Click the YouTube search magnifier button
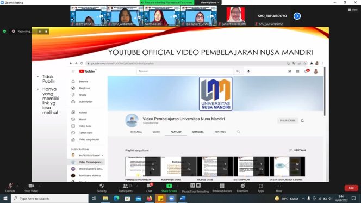The height and width of the screenshot is (203, 361). [238, 71]
